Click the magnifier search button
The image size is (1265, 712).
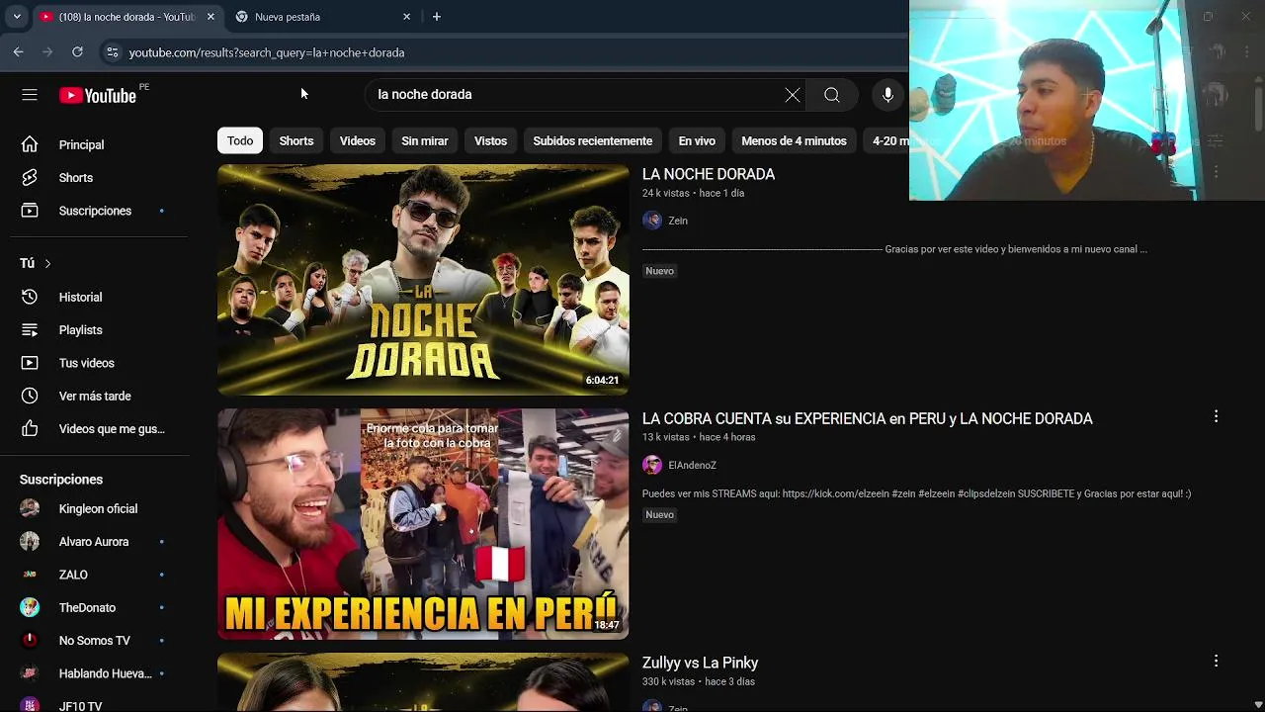click(832, 95)
